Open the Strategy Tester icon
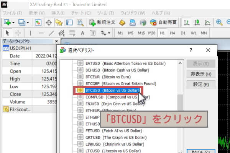The height and width of the screenshot is (153, 230). tap(80, 23)
